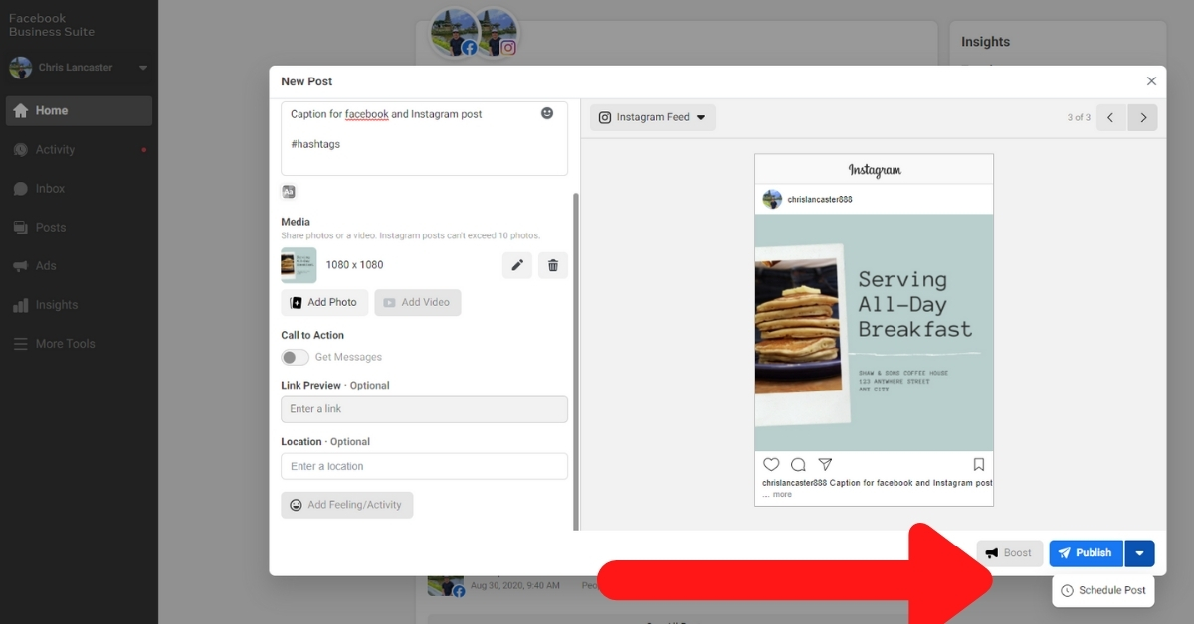Click the Link Preview field

tap(425, 409)
